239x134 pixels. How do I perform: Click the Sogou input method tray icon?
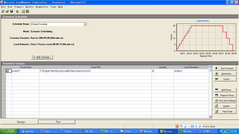click(177, 126)
